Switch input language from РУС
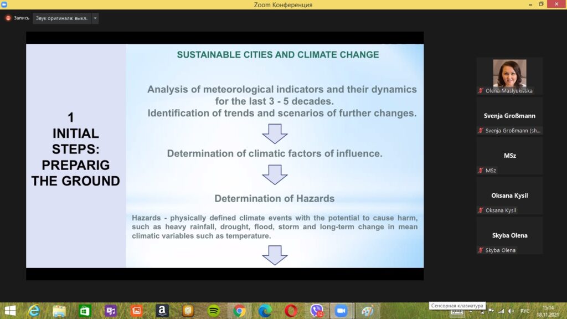The image size is (567, 319). (525, 311)
